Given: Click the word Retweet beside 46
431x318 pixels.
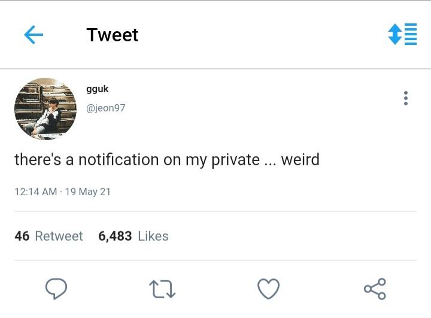Looking at the screenshot, I should [x=59, y=236].
